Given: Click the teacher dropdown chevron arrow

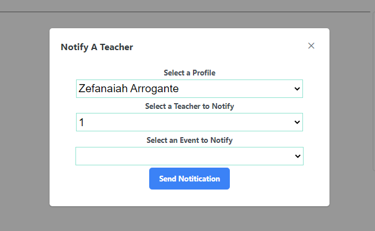Looking at the screenshot, I should tap(297, 122).
